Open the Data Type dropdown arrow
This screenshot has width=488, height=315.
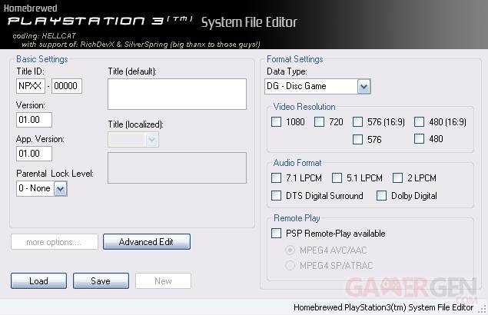pos(364,87)
